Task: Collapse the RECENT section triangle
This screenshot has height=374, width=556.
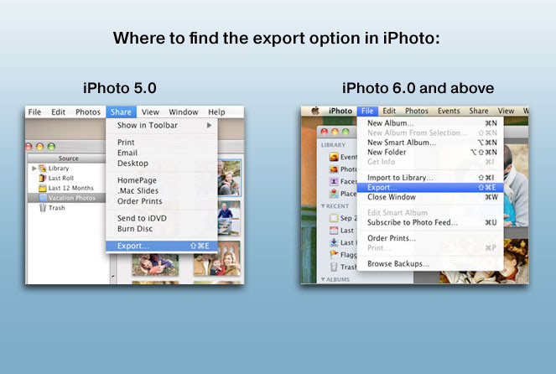Action: (323, 206)
